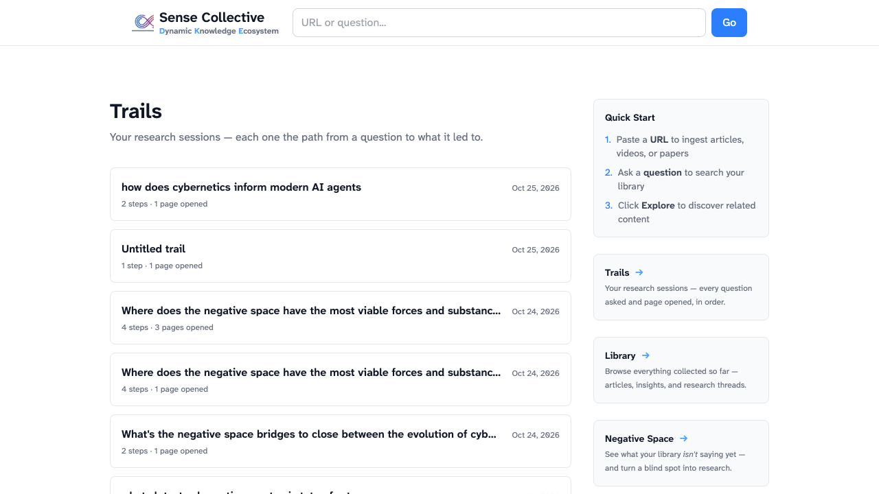Screen dimensions: 879x494
Task: Click the blue Go button
Action: (729, 23)
